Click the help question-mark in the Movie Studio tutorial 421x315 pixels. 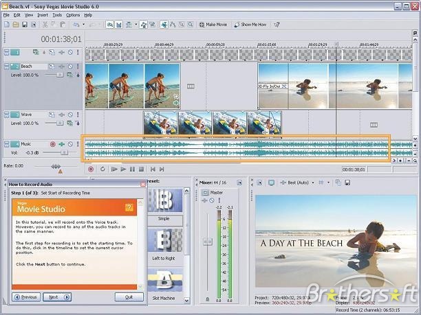129,207
